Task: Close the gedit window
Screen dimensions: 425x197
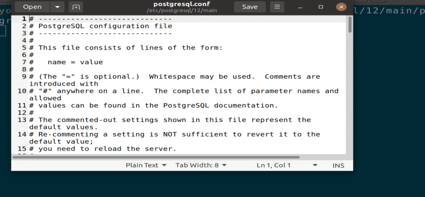Action: coord(341,7)
